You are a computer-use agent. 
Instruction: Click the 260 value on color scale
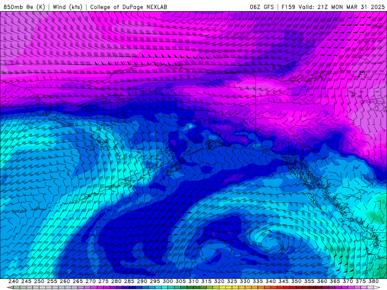click(x=65, y=281)
